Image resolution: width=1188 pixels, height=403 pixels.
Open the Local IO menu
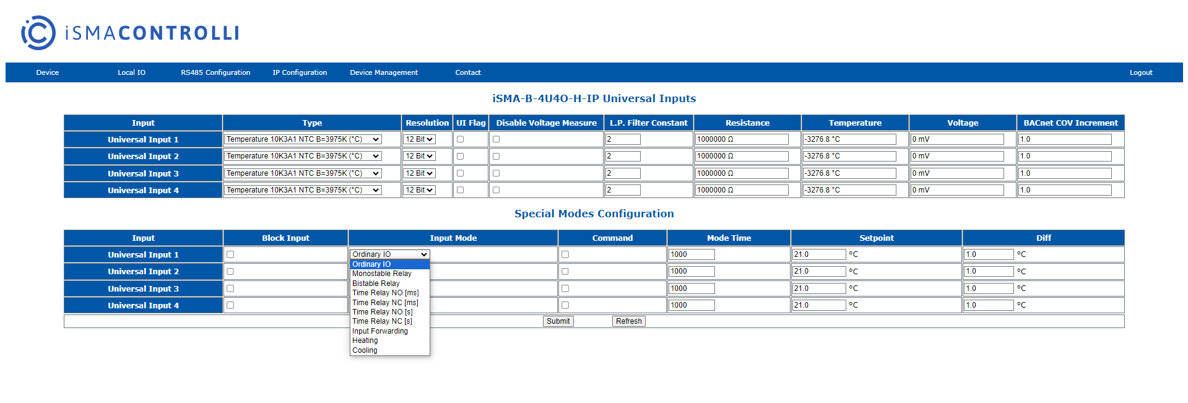point(131,72)
